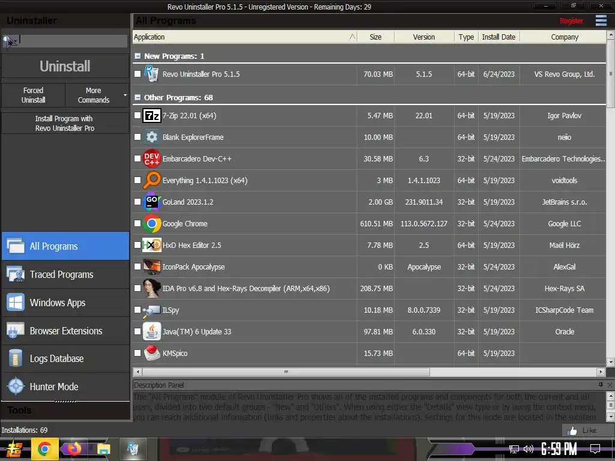The image size is (615, 461).
Task: Click the ILSpy icon
Action: (x=152, y=310)
